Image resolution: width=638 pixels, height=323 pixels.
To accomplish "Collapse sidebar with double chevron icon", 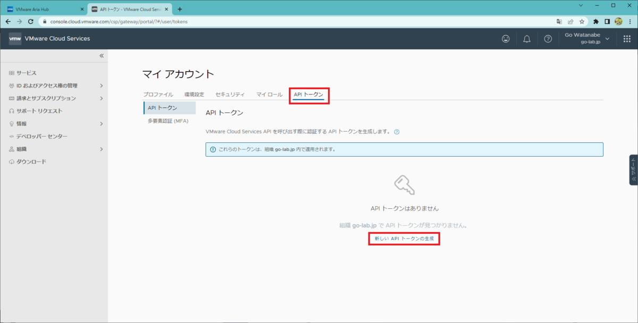I will tap(102, 56).
